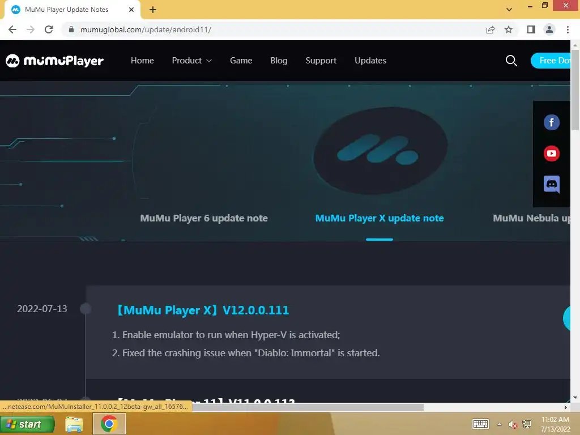Reload the page with the refresh icon
This screenshot has width=580, height=435.
(49, 29)
